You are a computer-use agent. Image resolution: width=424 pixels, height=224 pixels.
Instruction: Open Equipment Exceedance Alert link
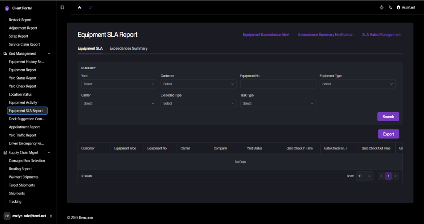coord(266,35)
